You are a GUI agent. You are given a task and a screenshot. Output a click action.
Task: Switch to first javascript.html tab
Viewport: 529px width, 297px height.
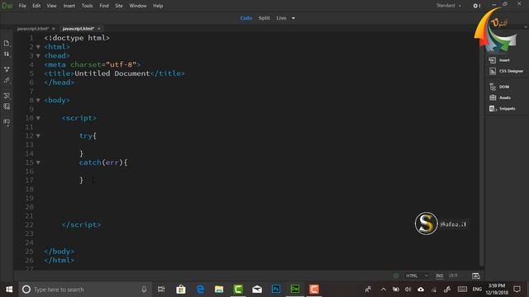pos(33,29)
